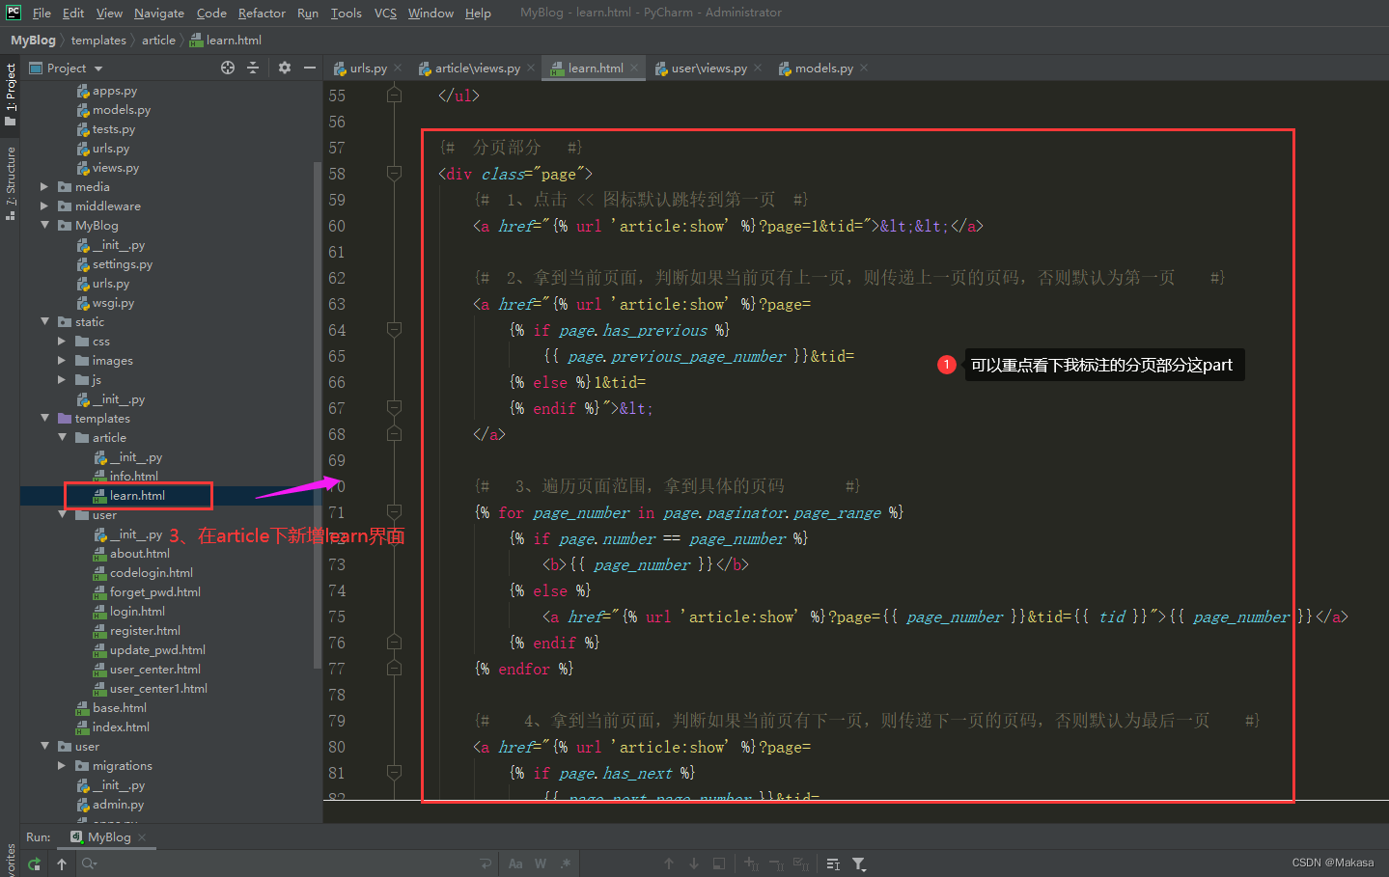Toggle the regex search option
1389x877 pixels.
coord(566,863)
